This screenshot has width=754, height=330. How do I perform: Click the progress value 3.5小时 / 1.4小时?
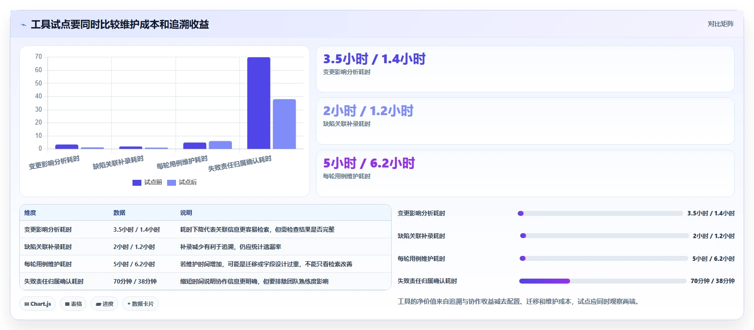tap(711, 213)
